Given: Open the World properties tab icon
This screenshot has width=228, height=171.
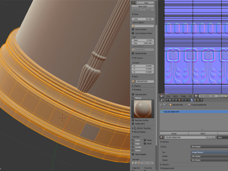Looking at the screenshot, I should pos(176,100).
